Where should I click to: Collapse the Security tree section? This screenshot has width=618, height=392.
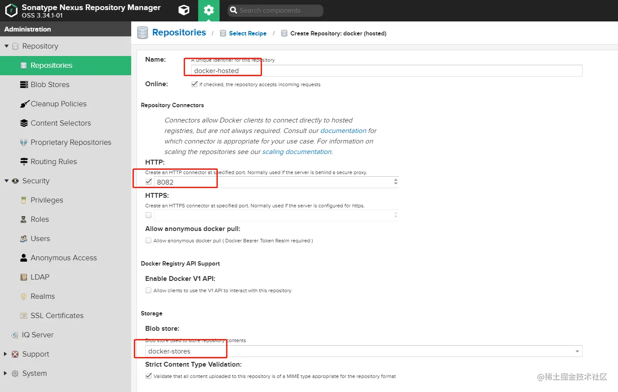7,181
